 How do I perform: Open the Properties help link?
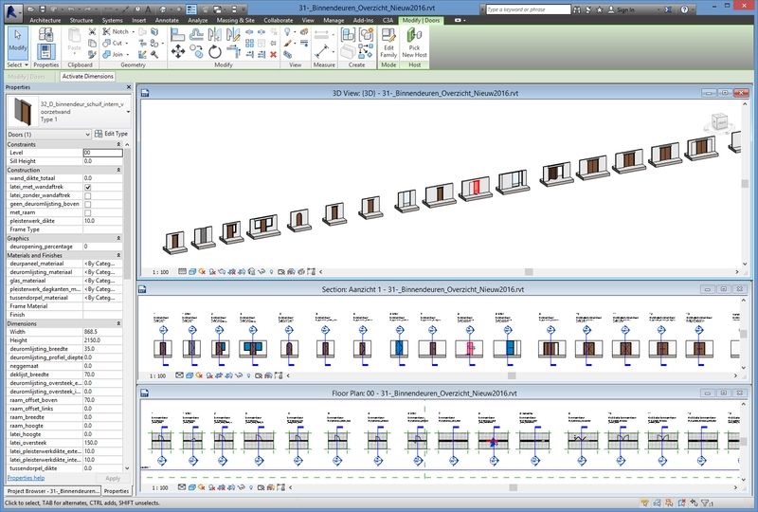tap(26, 478)
